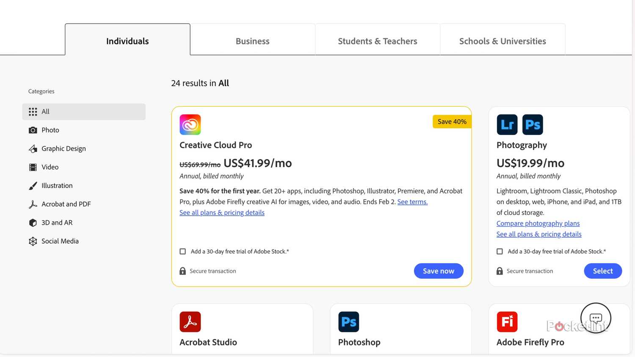This screenshot has width=635, height=357.
Task: Click the Creative Cloud rainbow logo icon
Action: [190, 124]
